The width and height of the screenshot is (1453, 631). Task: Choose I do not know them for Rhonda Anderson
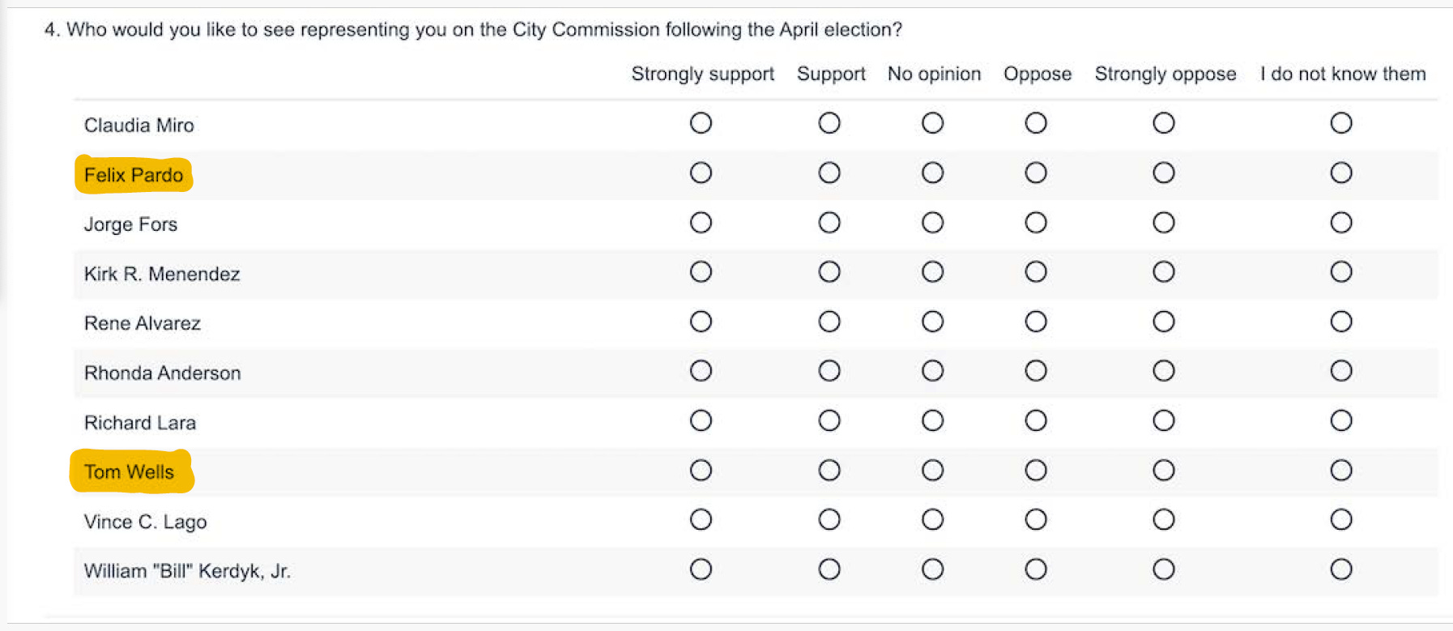(1341, 371)
